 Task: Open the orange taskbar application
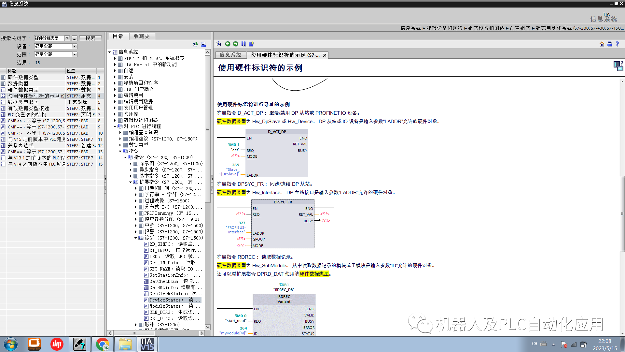point(34,345)
